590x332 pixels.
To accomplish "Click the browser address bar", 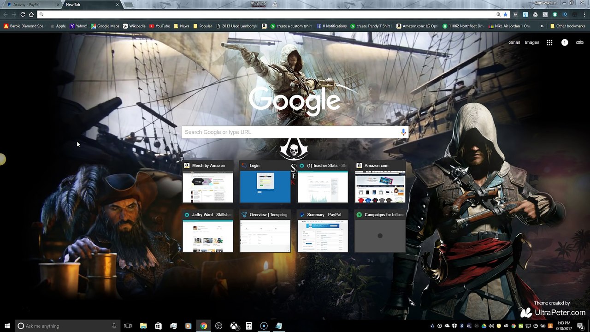I will tap(267, 14).
